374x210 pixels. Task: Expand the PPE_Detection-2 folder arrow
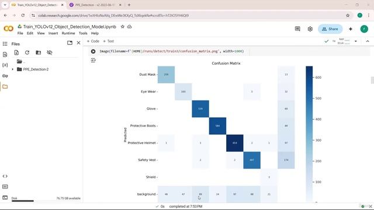tap(13, 69)
